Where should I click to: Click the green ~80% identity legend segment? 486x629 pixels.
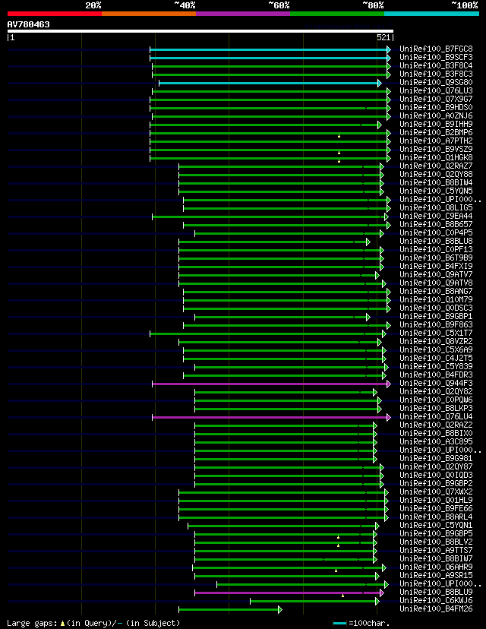[337, 14]
